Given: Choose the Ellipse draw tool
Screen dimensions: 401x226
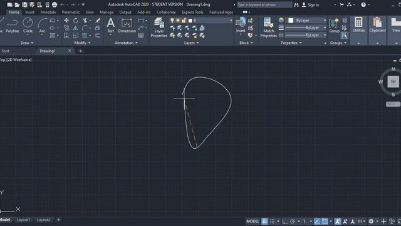Looking at the screenshot, I should tap(52, 28).
